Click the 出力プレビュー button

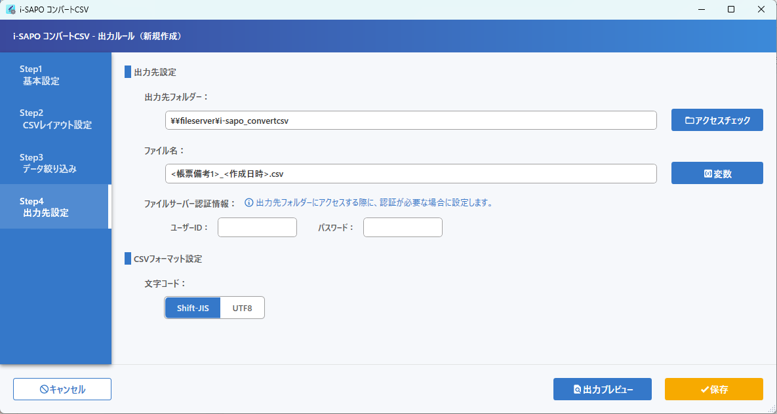603,389
